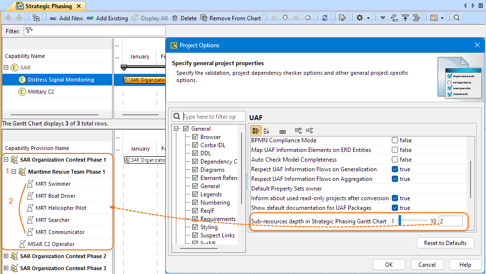The width and height of the screenshot is (486, 274).
Task: Click the search magnifier toolbar icon
Action: click(x=457, y=18)
